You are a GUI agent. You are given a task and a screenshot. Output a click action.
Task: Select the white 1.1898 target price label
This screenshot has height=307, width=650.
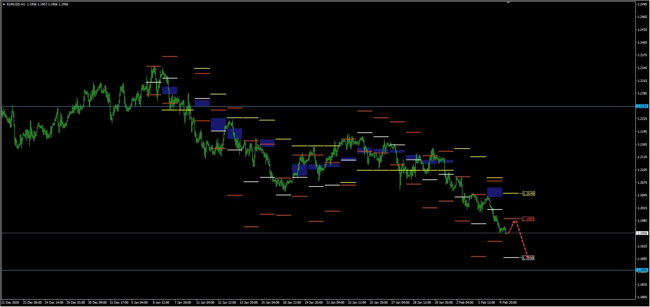coord(528,258)
